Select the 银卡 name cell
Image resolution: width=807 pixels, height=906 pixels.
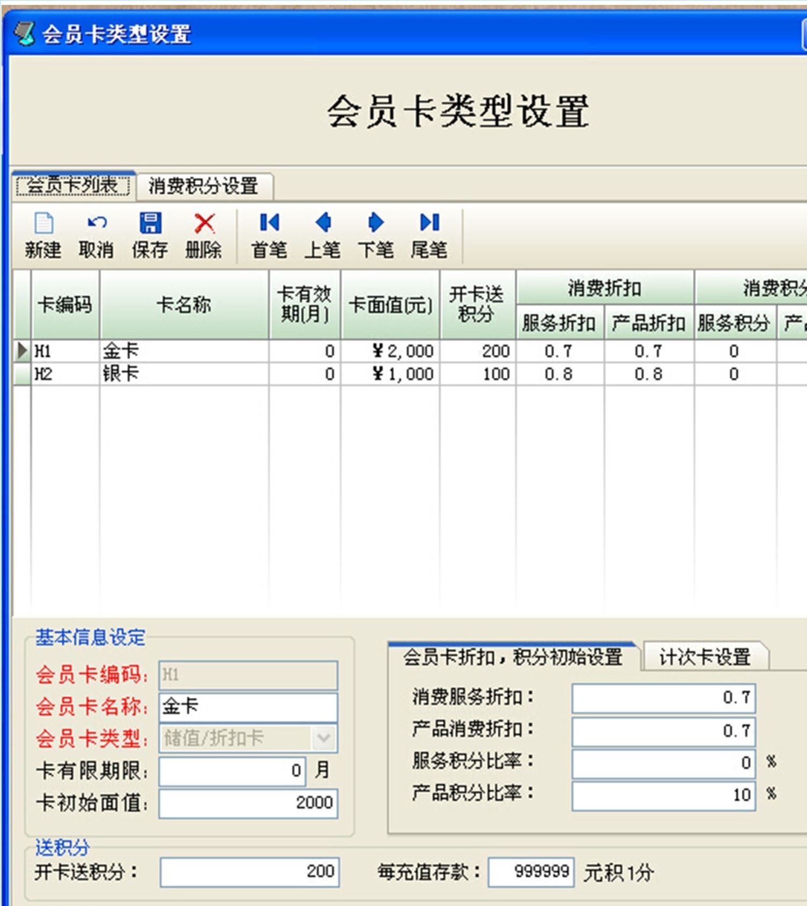tap(183, 373)
